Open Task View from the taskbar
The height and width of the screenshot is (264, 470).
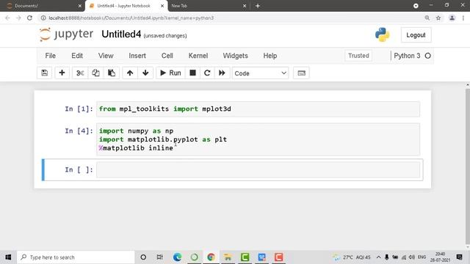click(x=160, y=257)
